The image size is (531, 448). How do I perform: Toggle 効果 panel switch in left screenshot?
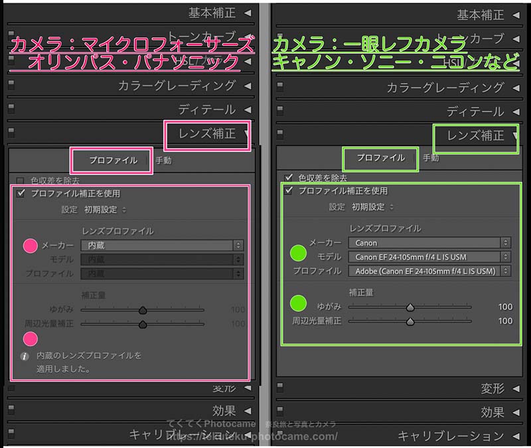11,410
